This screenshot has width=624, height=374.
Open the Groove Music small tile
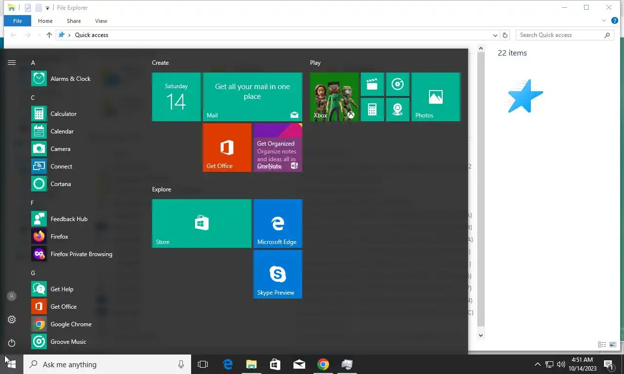398,84
